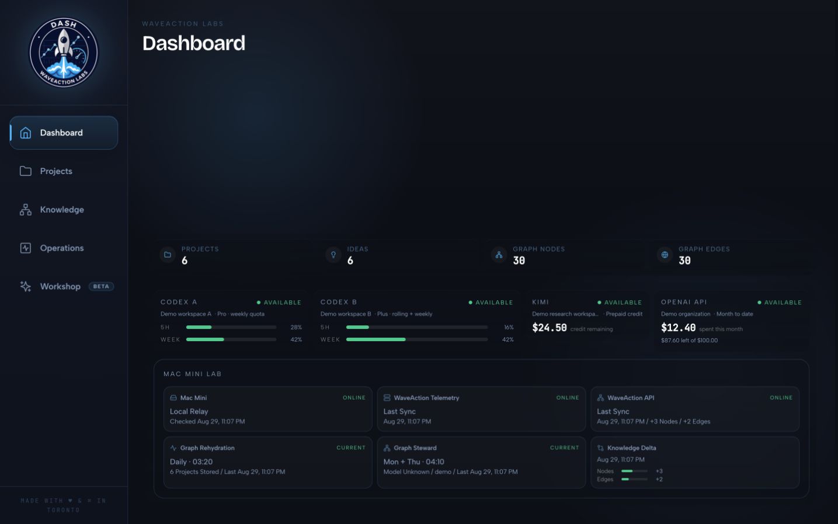Click the BETA badge next to Workshop
This screenshot has width=838, height=524.
coord(101,286)
